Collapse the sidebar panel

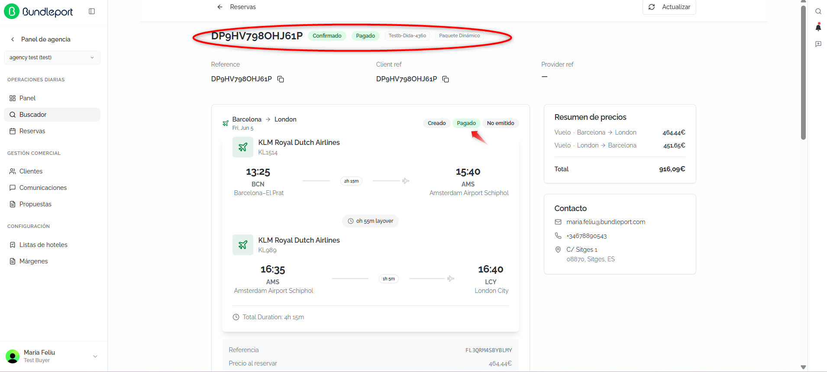point(92,11)
